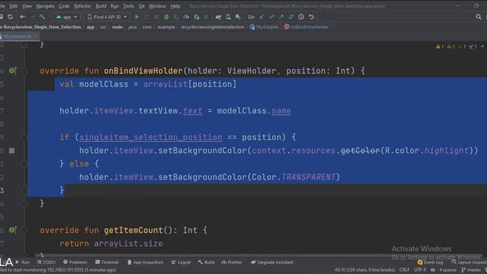Open the Run tool window
487x274 pixels.
pyautogui.click(x=23, y=262)
